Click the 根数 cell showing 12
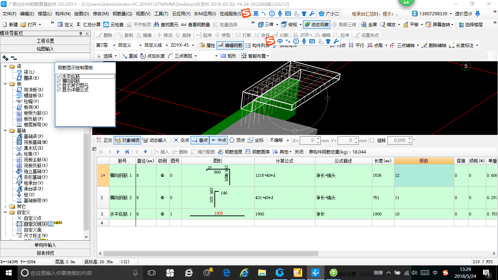Screen dimensions: 498x280 pos(424,175)
